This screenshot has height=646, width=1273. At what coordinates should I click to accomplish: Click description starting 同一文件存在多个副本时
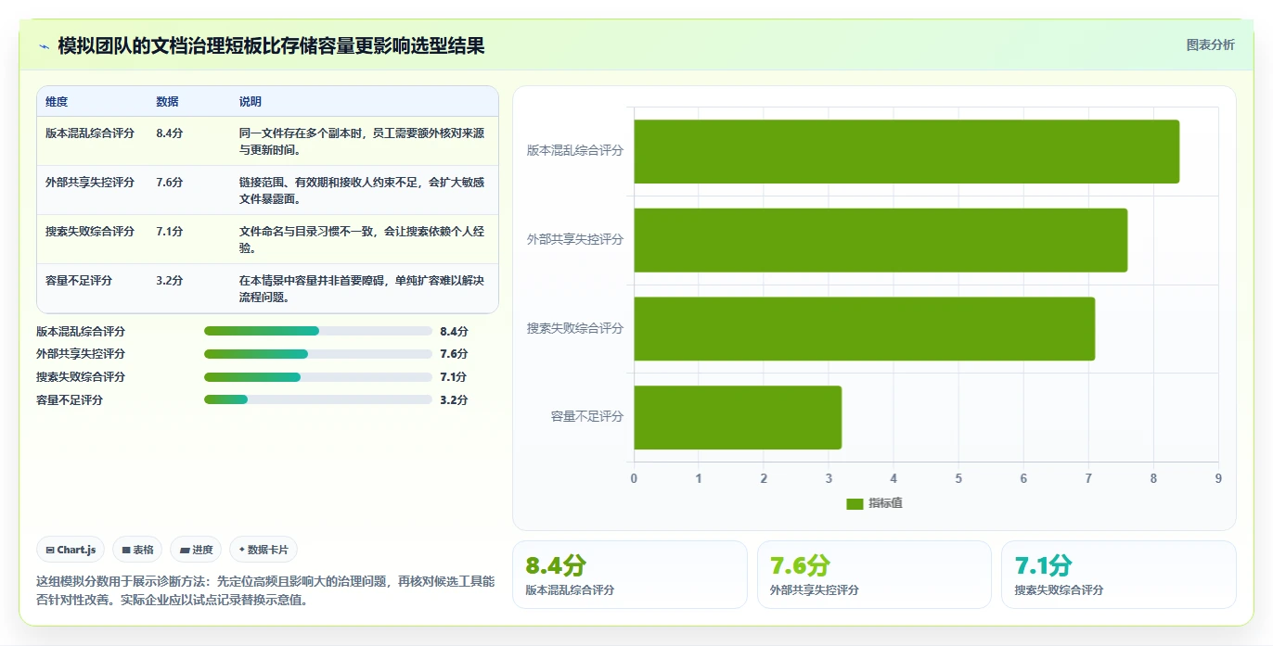pyautogui.click(x=362, y=142)
